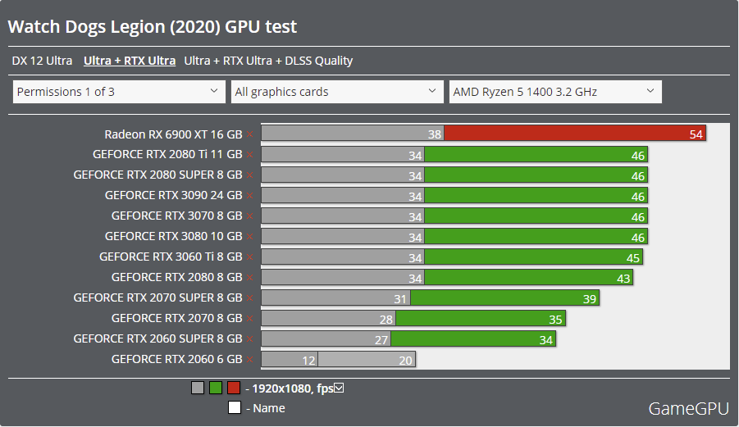Switch to the DX 12 Ultra tab

click(x=42, y=61)
